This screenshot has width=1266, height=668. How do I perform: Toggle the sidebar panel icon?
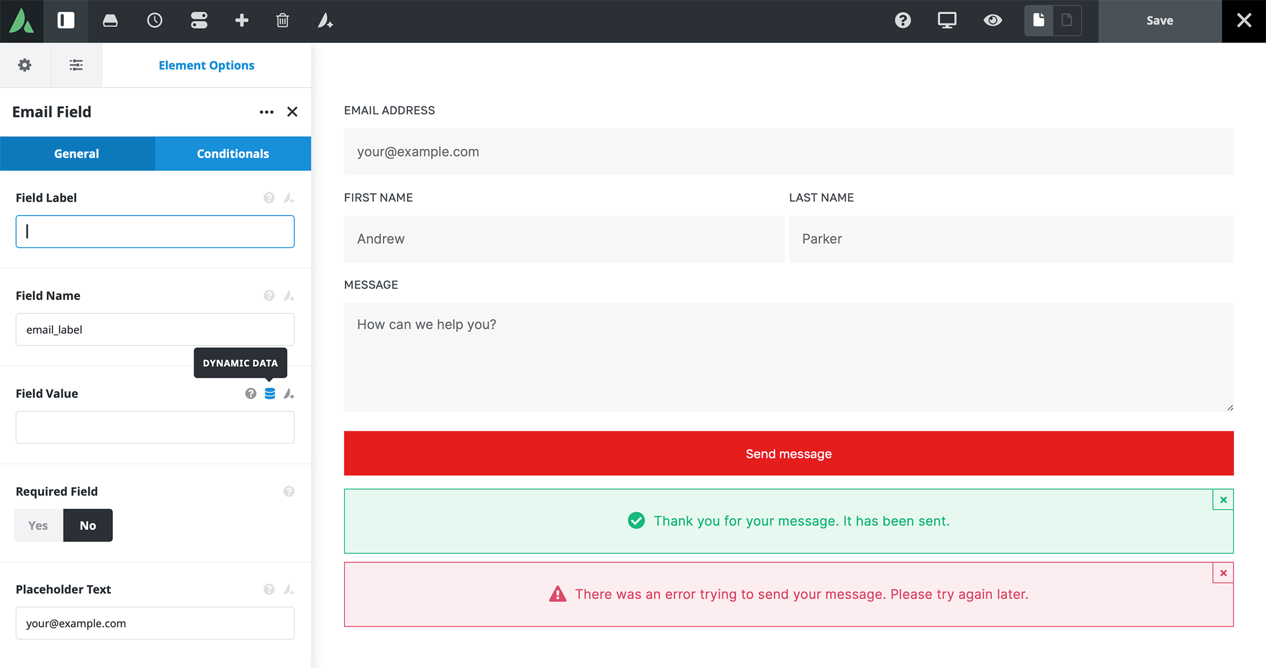(66, 21)
